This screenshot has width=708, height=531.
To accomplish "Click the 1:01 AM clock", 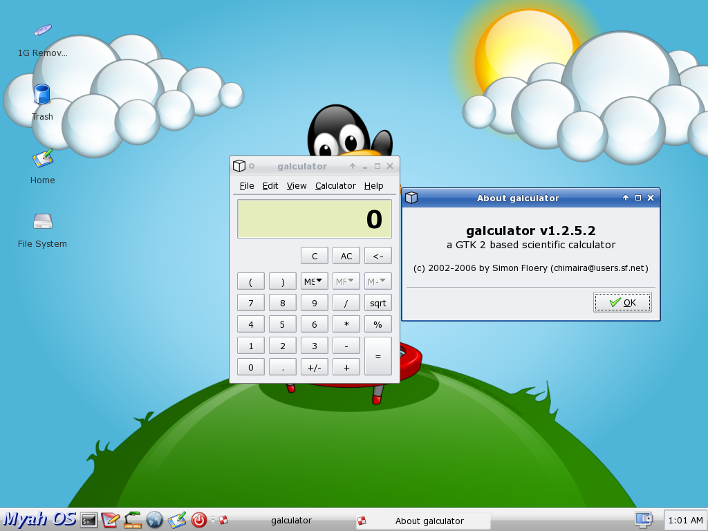I will [x=684, y=520].
